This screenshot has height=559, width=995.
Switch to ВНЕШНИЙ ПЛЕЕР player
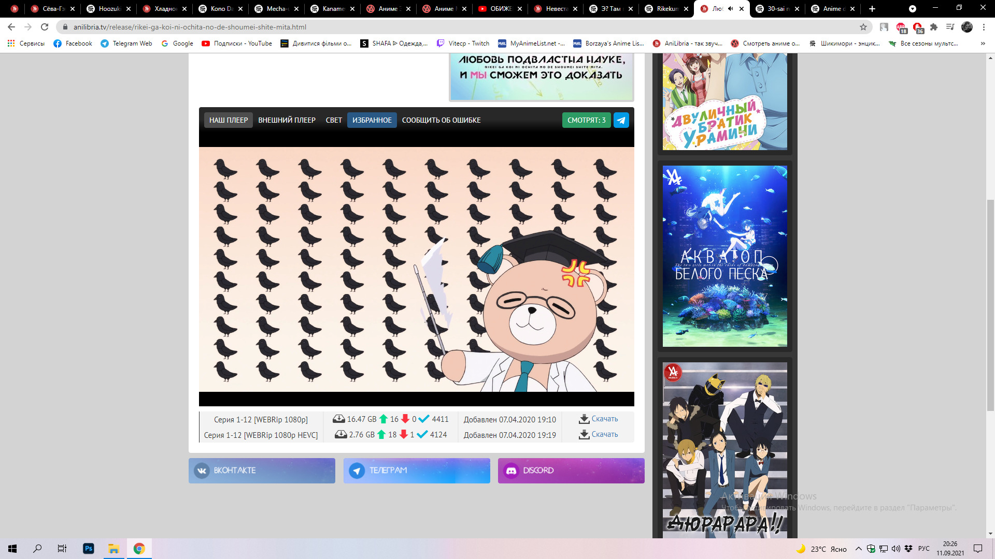coord(287,120)
